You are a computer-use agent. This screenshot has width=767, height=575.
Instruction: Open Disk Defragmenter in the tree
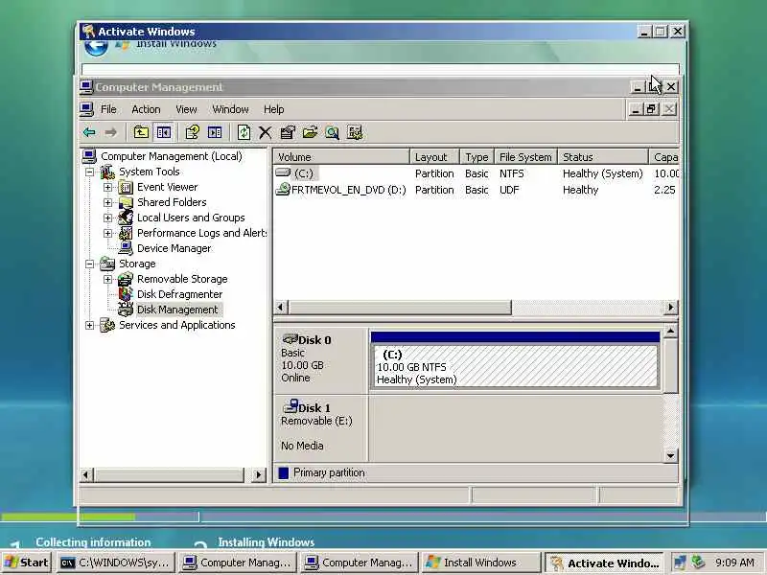point(179,294)
